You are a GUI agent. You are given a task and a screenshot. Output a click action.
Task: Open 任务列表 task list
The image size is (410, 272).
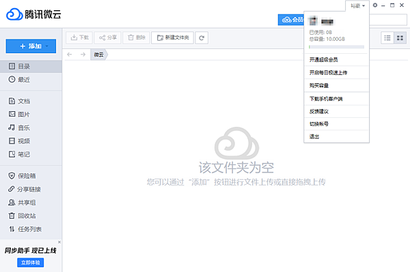click(31, 229)
